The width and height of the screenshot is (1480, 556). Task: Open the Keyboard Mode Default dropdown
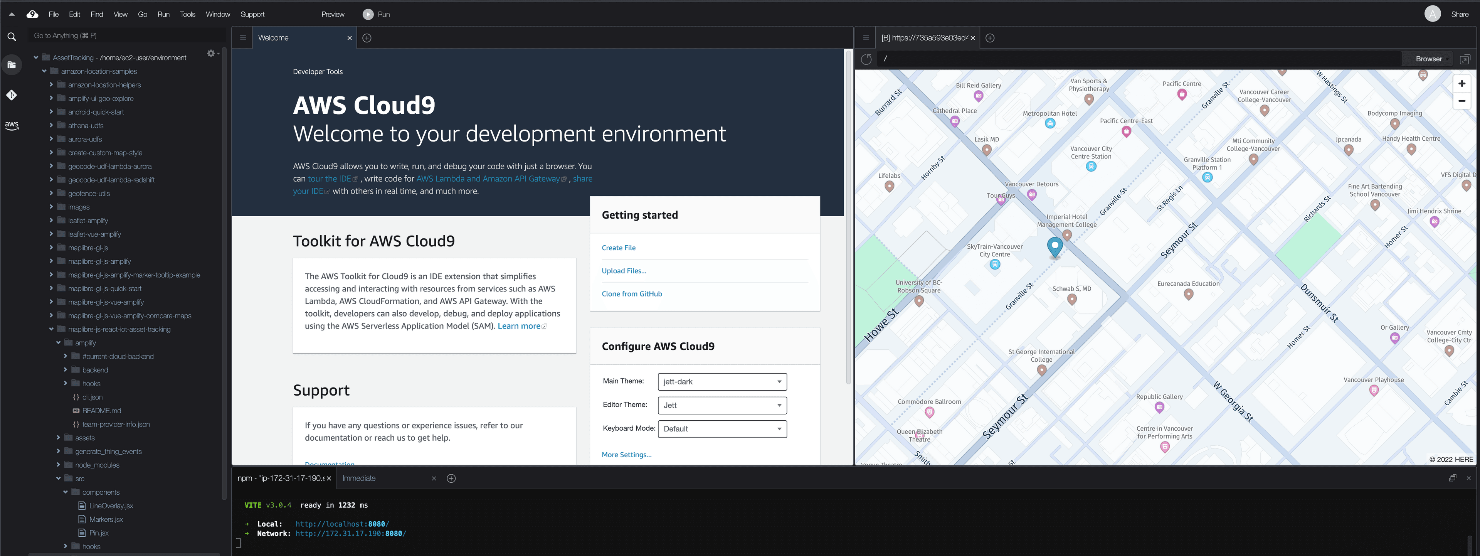722,429
